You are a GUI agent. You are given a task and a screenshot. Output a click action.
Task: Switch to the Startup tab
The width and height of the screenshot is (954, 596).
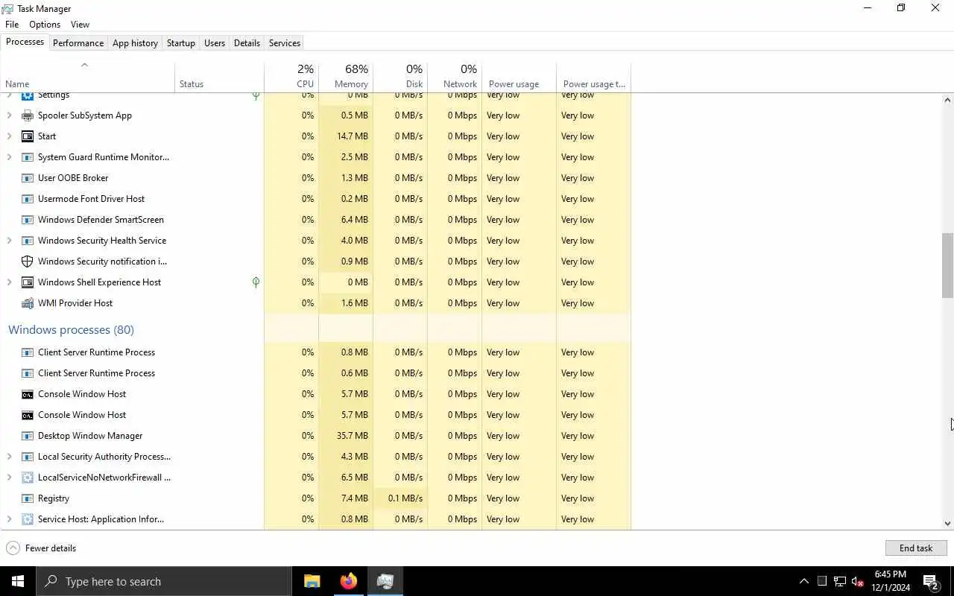(181, 43)
